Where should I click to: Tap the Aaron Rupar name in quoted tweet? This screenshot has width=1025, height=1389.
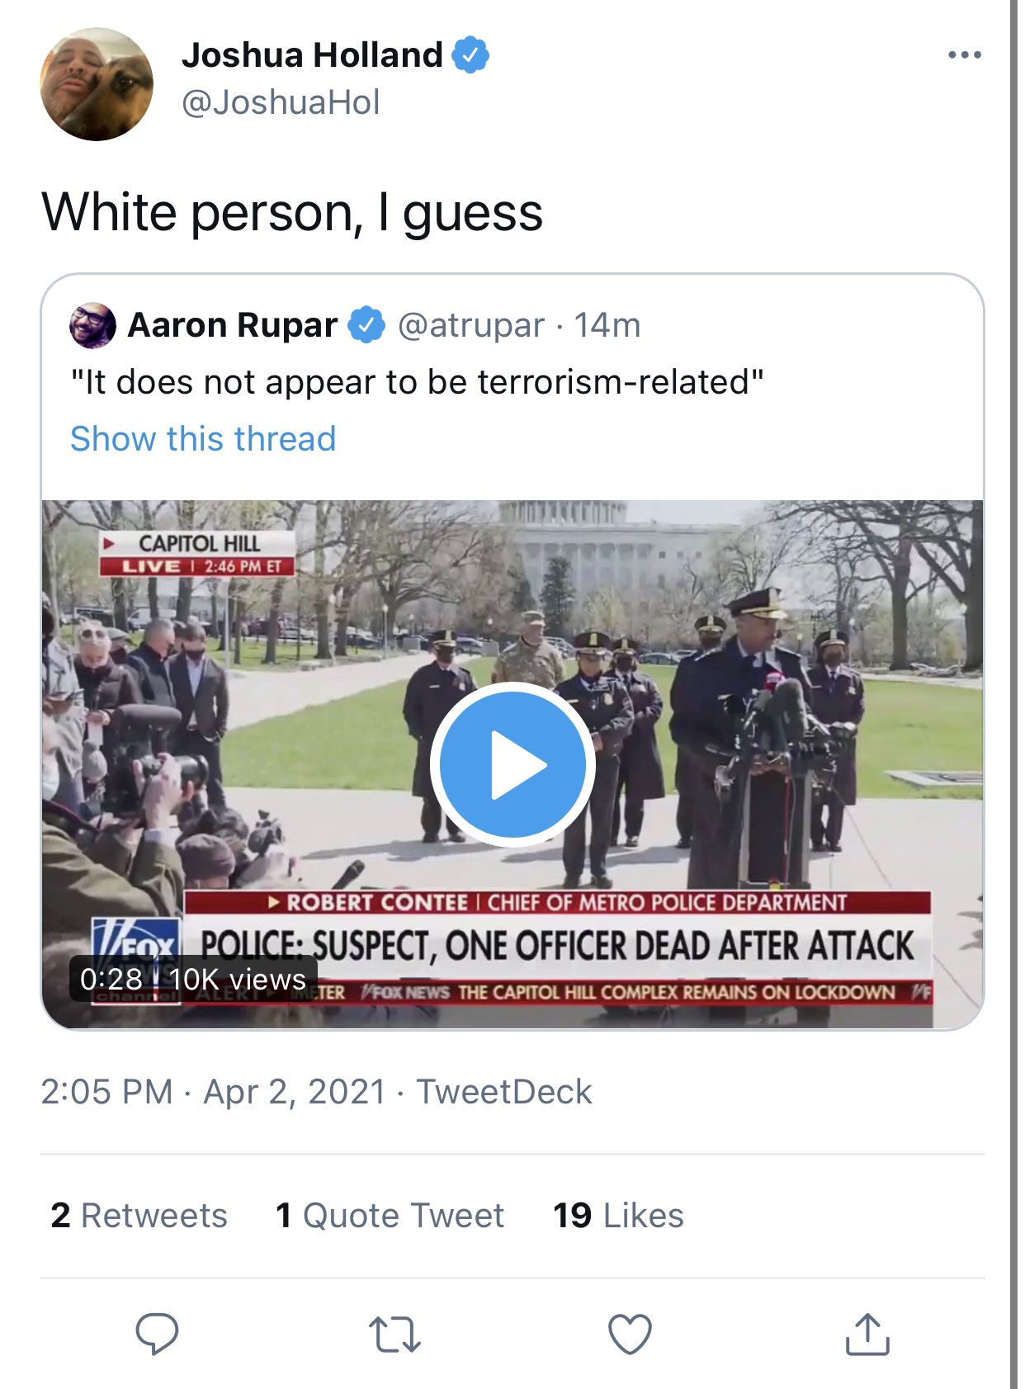point(233,325)
